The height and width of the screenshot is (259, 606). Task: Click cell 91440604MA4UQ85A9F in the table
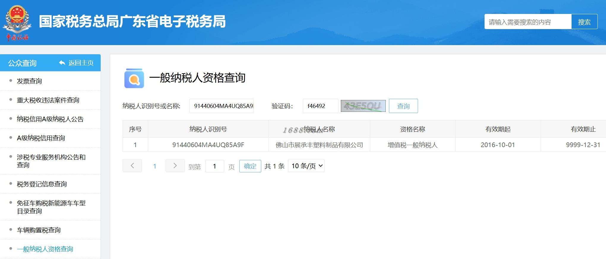(208, 145)
